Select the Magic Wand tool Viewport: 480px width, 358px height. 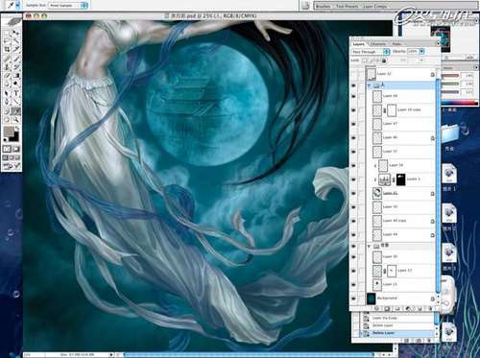pyautogui.click(x=15, y=41)
